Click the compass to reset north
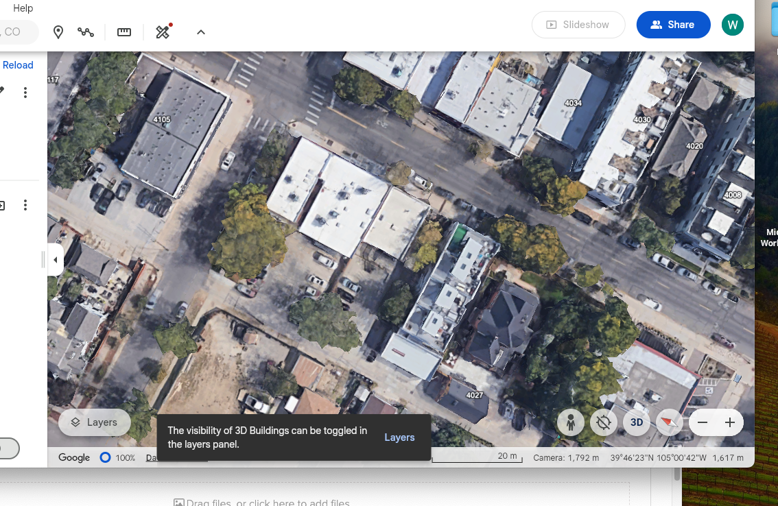 [x=670, y=422]
